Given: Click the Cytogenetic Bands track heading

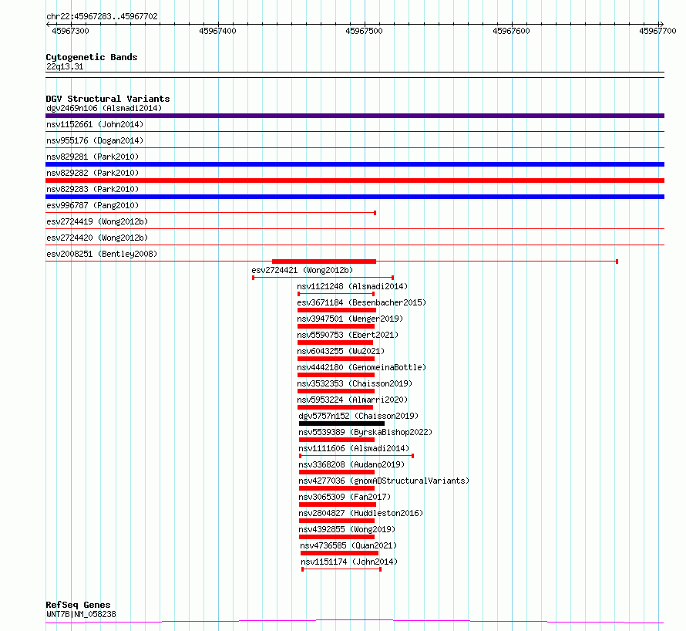Looking at the screenshot, I should (92, 57).
